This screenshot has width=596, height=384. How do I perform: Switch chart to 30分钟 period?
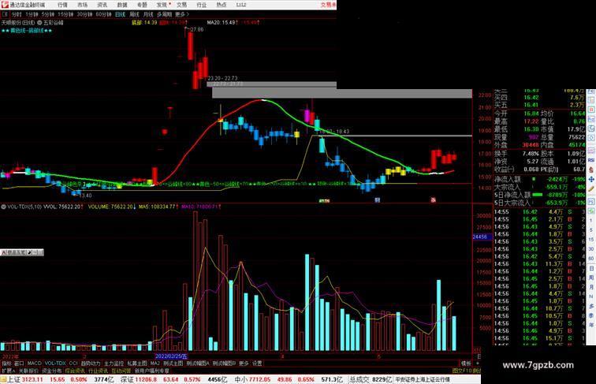pos(84,14)
